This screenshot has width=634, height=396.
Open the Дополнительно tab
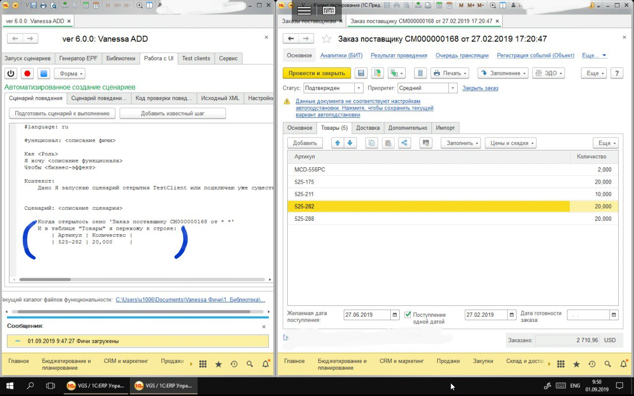pos(408,128)
